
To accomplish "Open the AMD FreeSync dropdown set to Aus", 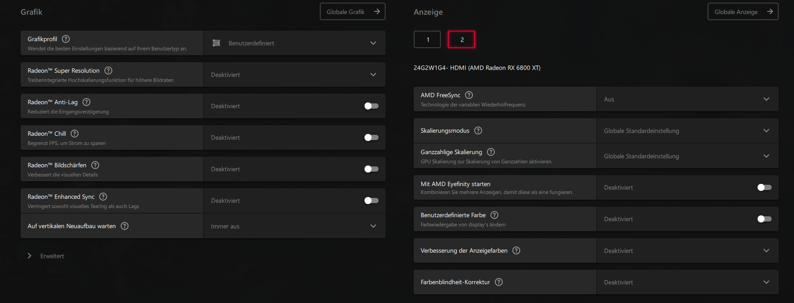I will 687,99.
